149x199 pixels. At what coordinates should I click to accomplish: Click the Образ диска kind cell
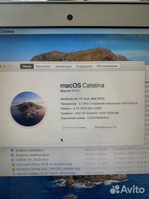click(95, 172)
